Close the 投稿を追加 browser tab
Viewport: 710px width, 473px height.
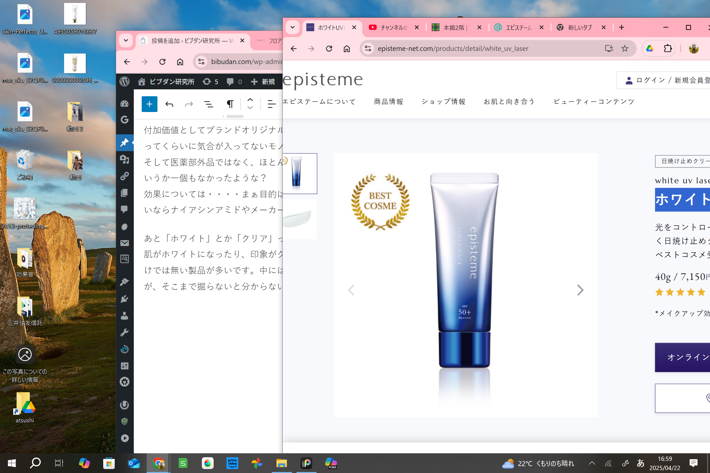pyautogui.click(x=242, y=40)
